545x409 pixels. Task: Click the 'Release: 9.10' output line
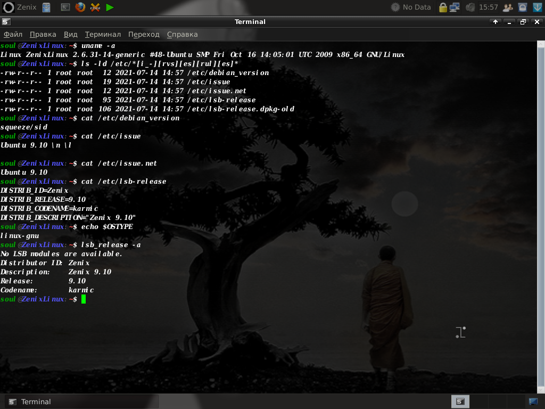coord(43,281)
